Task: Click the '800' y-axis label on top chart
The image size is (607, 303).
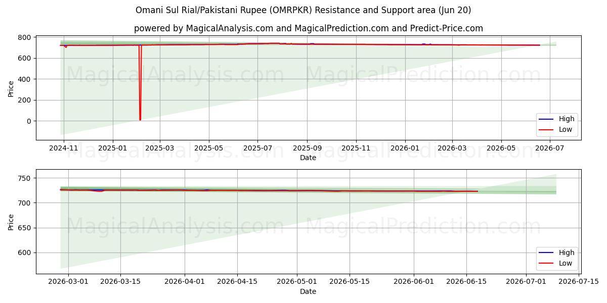Action: pyautogui.click(x=25, y=38)
